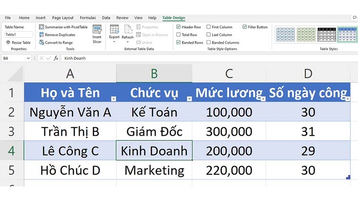Select cell with value 100,000
Image resolution: width=358 pixels, height=201 pixels.
coord(229,112)
